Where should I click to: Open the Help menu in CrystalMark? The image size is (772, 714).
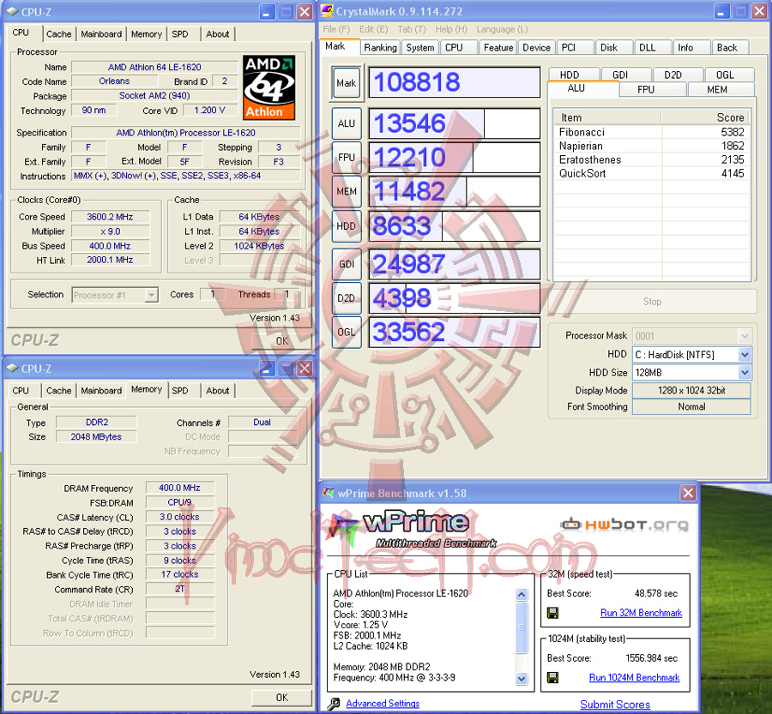tap(451, 29)
